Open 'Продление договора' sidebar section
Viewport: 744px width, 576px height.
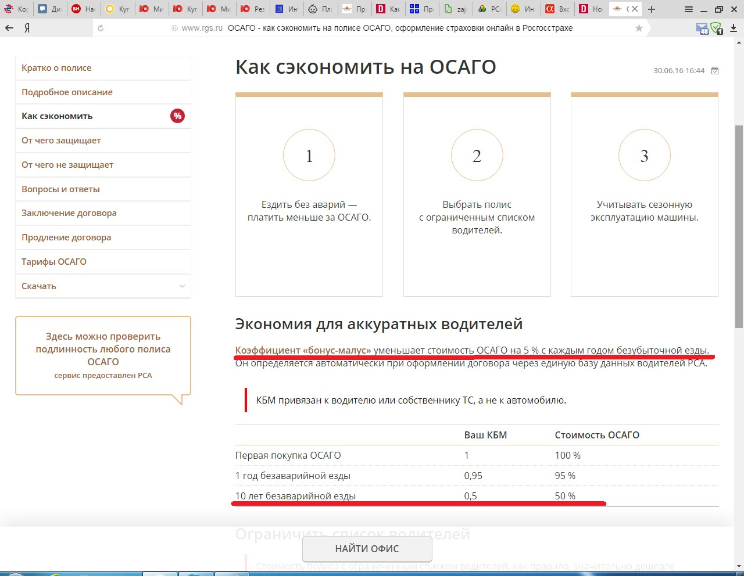103,237
